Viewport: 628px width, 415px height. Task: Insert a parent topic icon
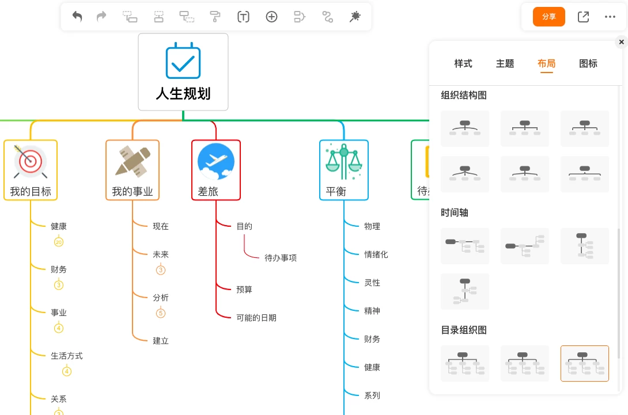(x=187, y=17)
